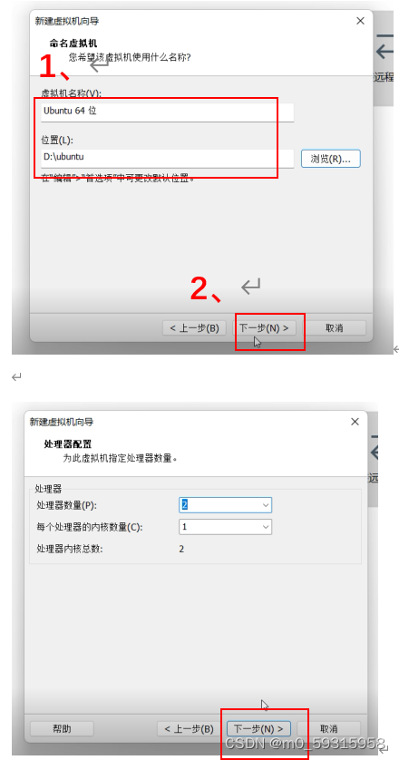Click the back arrow beside the processor dialog

[x=374, y=453]
